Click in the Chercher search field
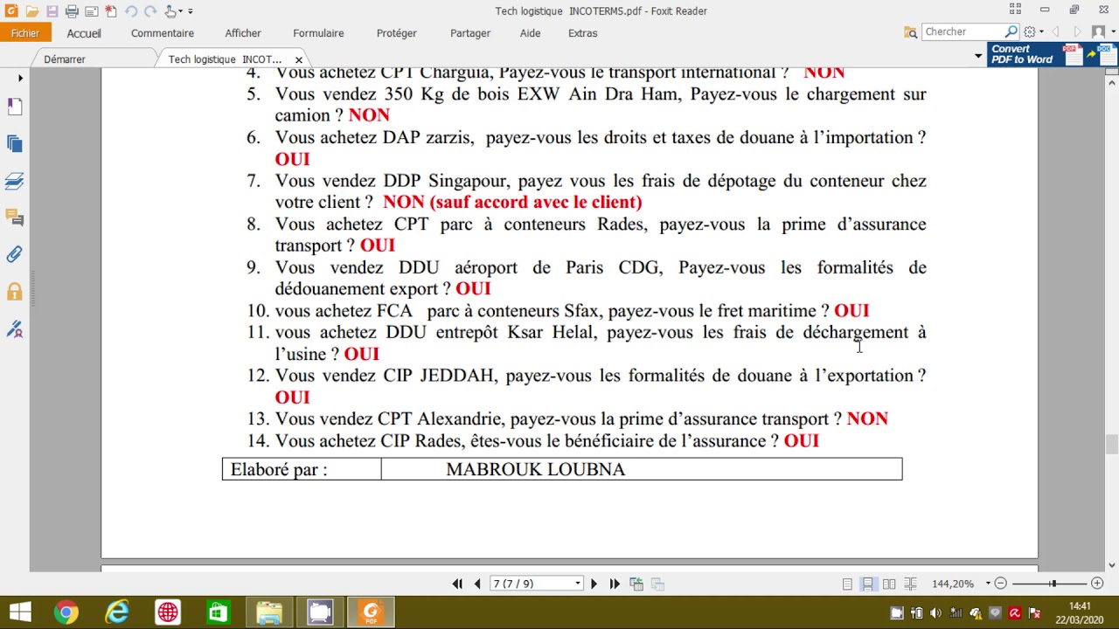Viewport: 1119px width, 629px height. click(963, 32)
